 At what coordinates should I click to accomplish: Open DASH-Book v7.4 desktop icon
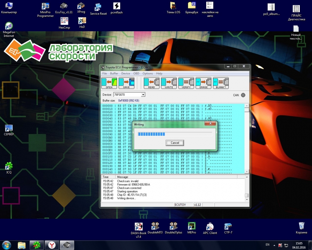click(x=139, y=230)
